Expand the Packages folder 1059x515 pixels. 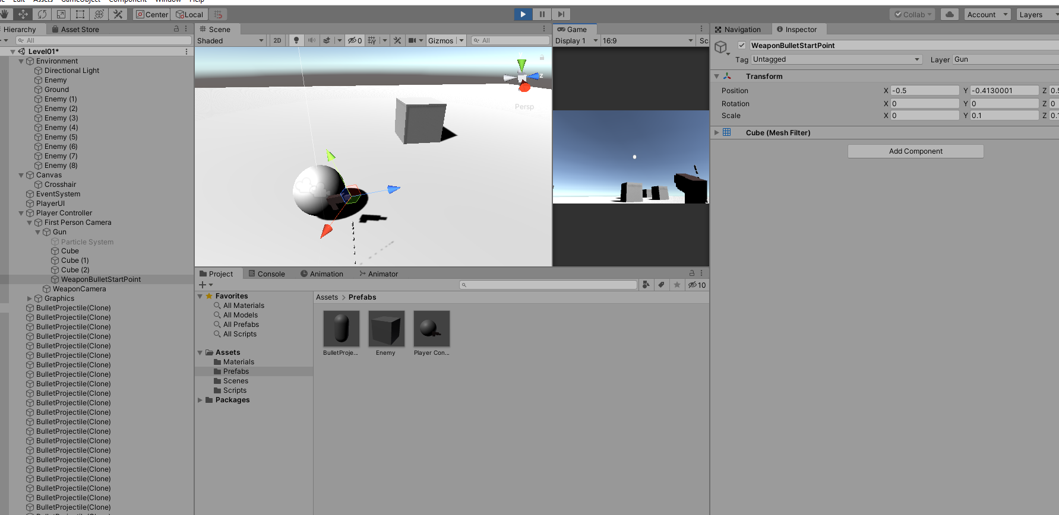tap(200, 400)
